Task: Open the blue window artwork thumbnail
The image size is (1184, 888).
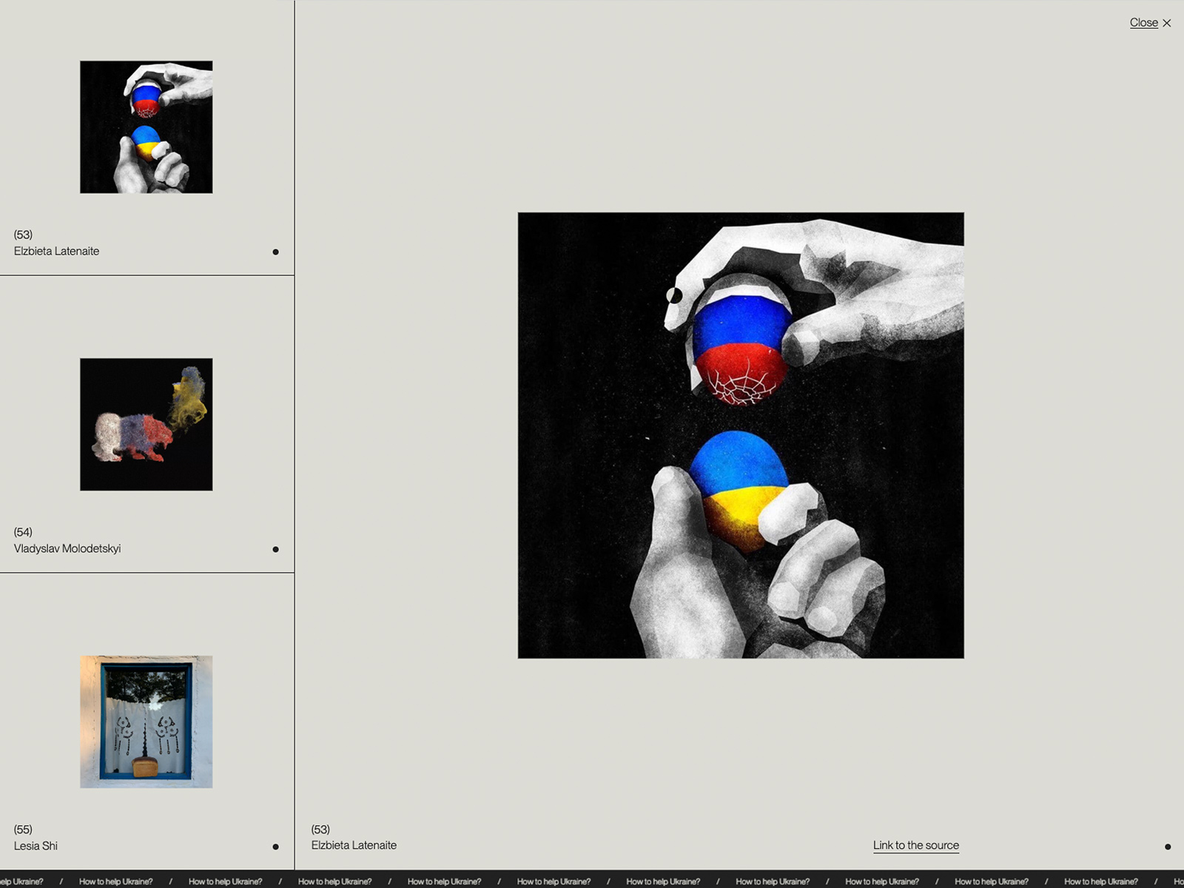Action: point(147,721)
